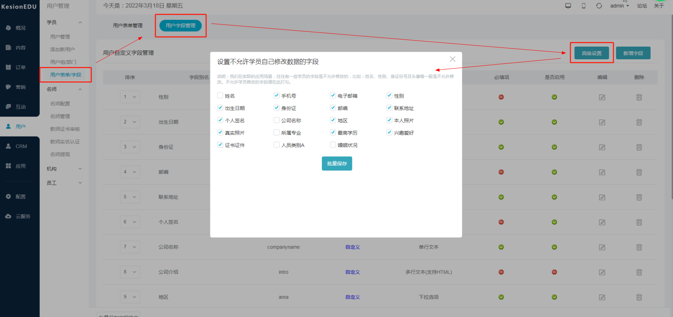Expand the 机构 sidebar group
The image size is (673, 317).
64,169
